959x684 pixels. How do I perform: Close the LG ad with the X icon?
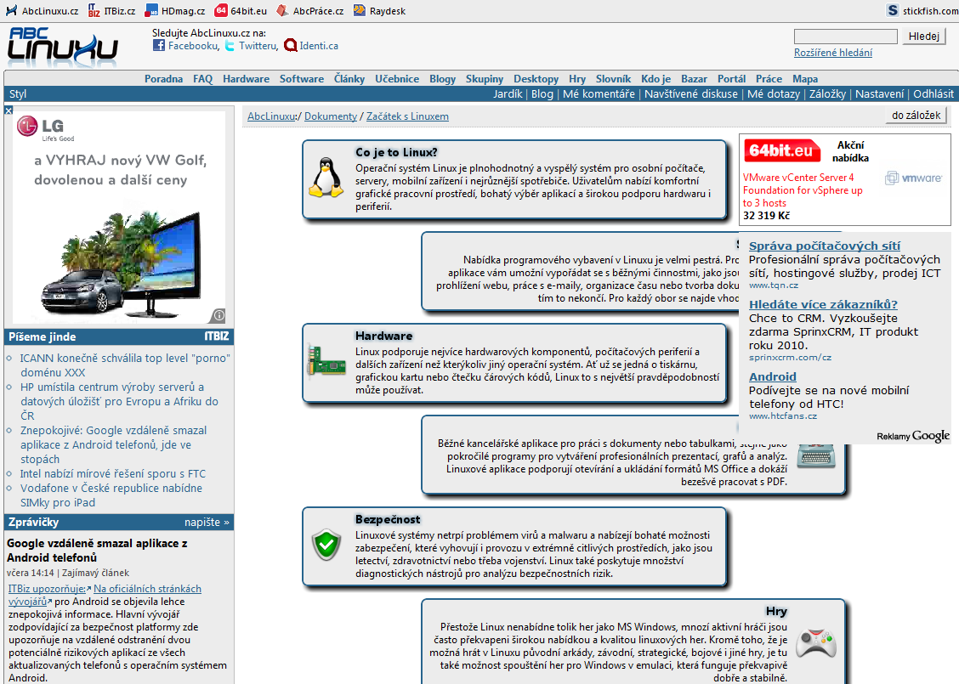coord(9,110)
